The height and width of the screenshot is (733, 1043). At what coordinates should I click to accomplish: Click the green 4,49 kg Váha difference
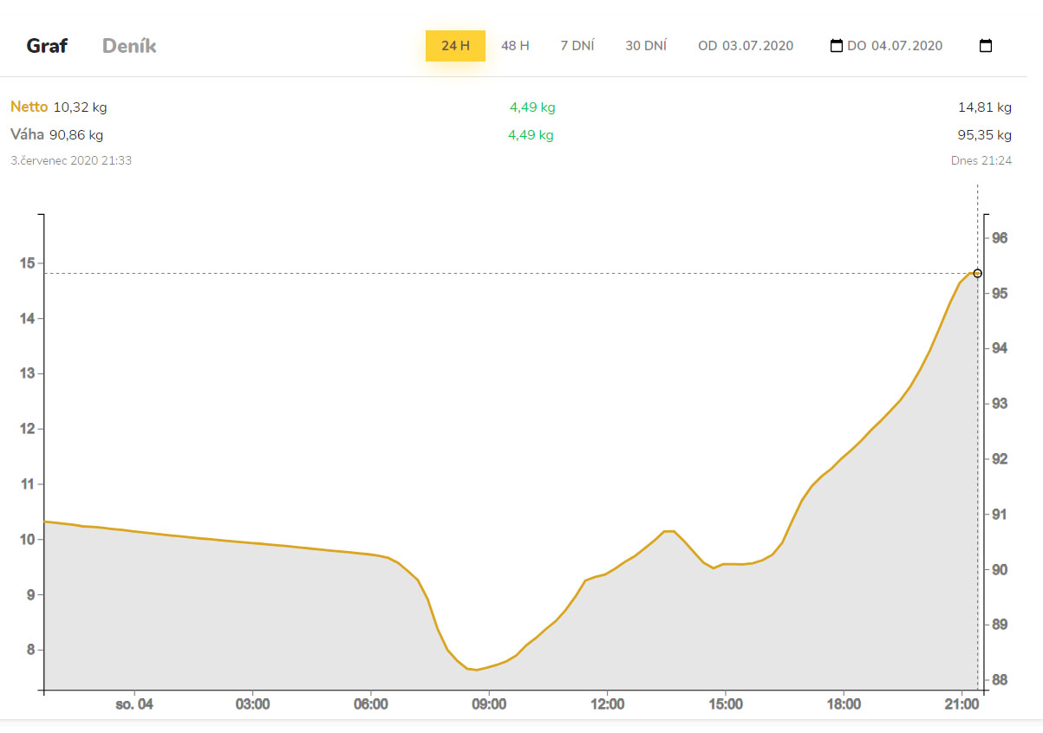(x=531, y=135)
